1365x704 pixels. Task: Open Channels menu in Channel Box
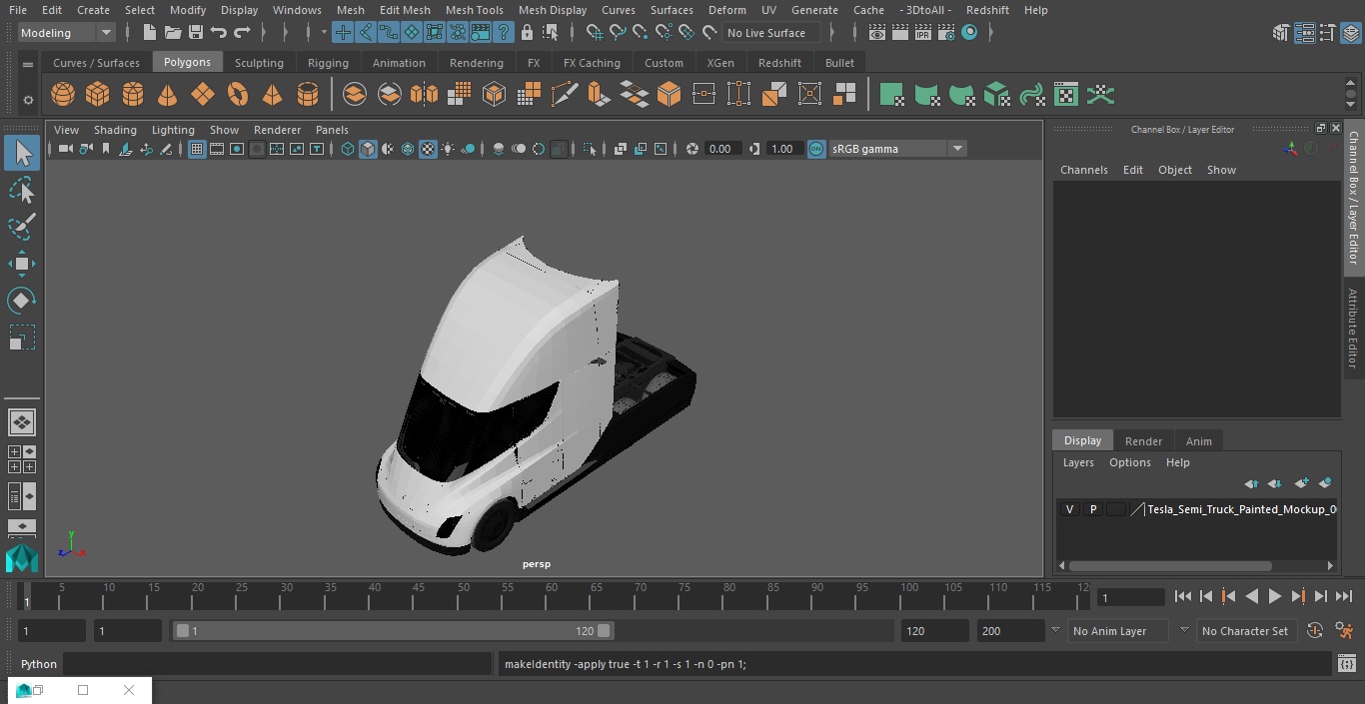click(1084, 170)
